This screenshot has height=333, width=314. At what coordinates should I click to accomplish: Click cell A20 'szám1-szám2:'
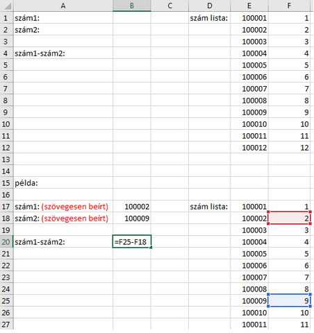pyautogui.click(x=63, y=242)
